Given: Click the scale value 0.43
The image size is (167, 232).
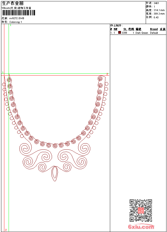Looking at the screenshot, I should tap(156, 17).
